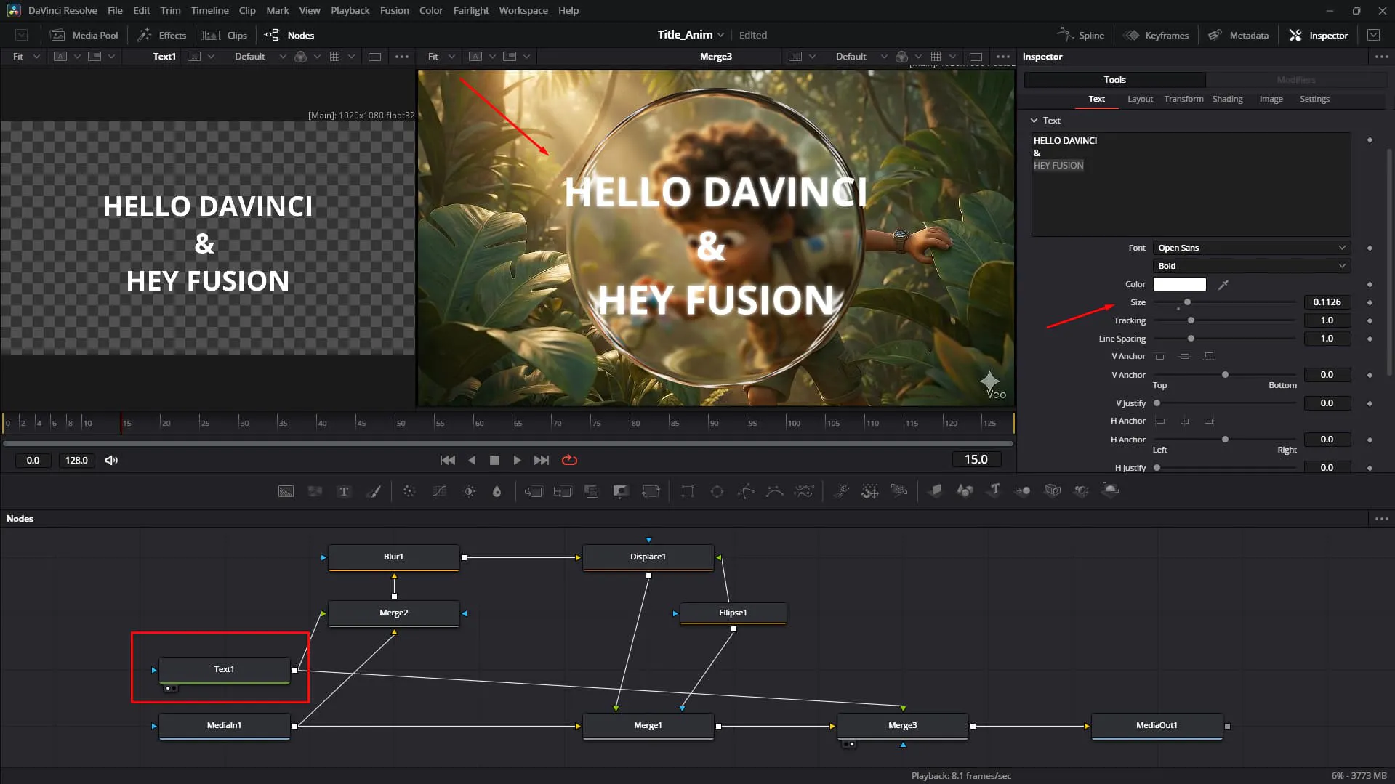Screen dimensions: 1395x784
Task: Open the Font dropdown showing Open Sans
Action: 1251,248
